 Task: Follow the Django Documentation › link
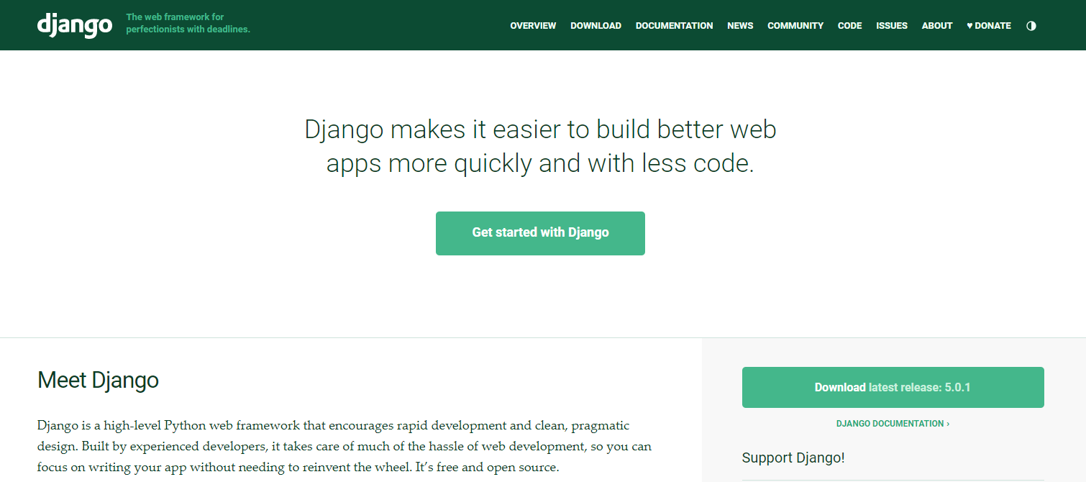click(x=893, y=424)
